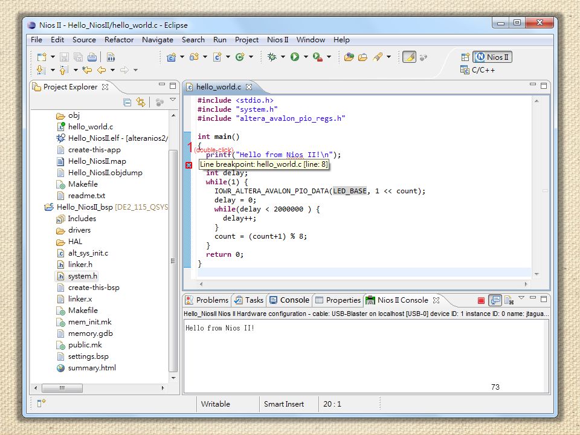Click the New C Source File icon
The width and height of the screenshot is (580, 435).
[x=217, y=57]
